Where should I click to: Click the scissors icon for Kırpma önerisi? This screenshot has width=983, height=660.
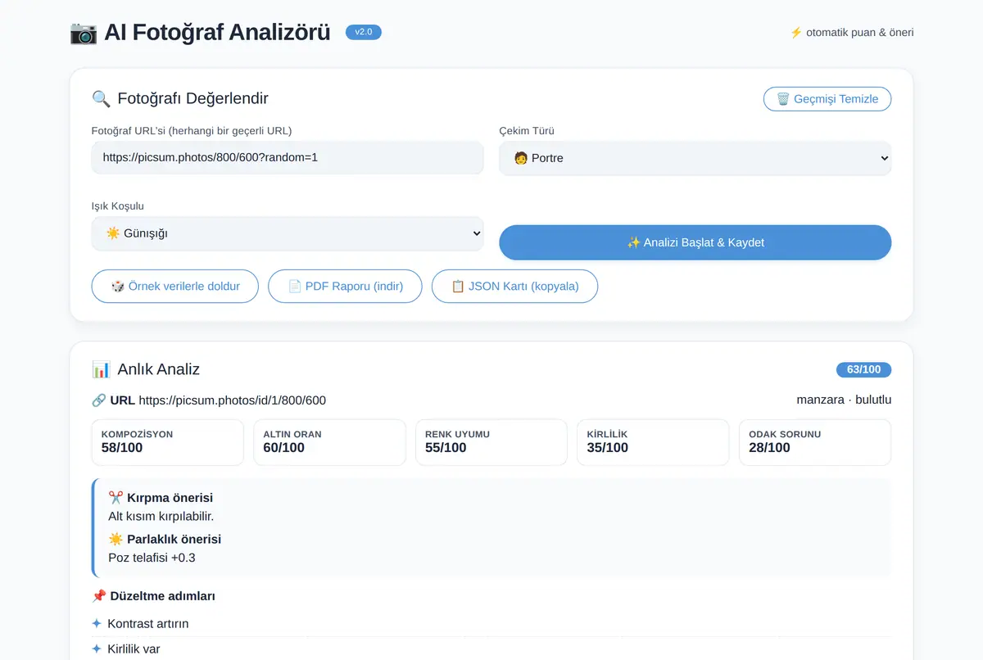coord(116,498)
